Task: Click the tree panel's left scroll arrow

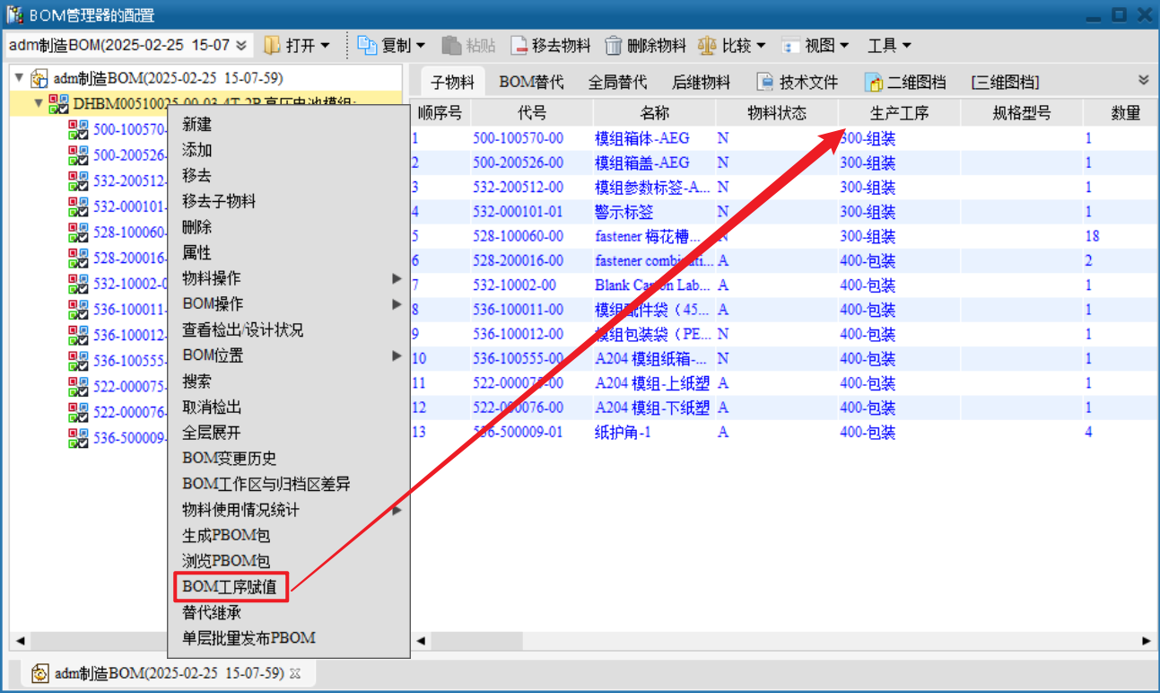Action: 20,641
